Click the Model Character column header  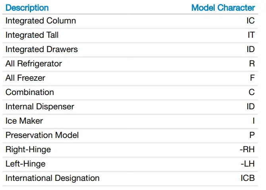point(223,8)
